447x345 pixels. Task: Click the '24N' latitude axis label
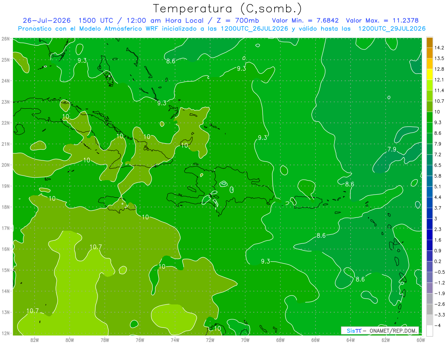coord(6,81)
